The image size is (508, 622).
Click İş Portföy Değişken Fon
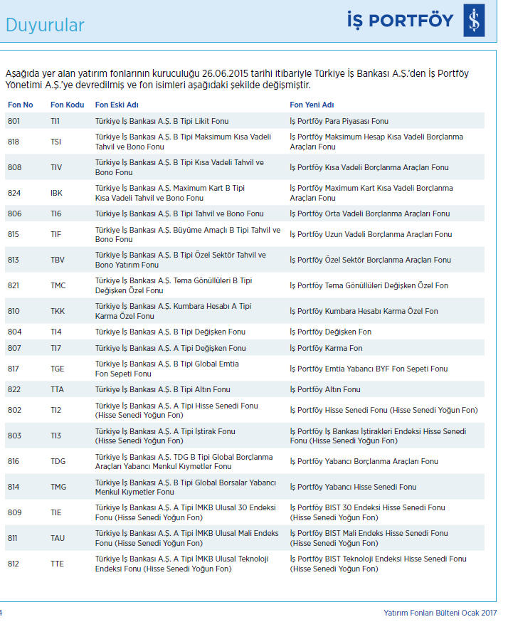coord(330,332)
